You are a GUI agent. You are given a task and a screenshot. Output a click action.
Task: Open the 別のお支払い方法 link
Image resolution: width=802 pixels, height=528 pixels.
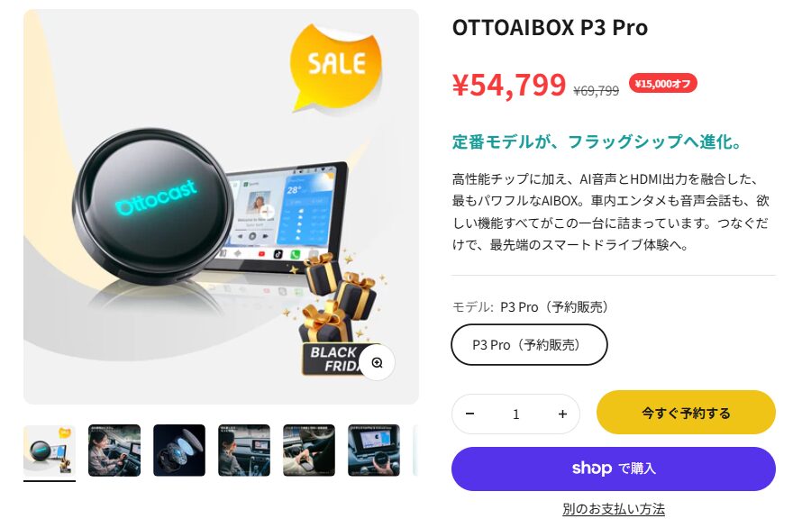point(614,508)
